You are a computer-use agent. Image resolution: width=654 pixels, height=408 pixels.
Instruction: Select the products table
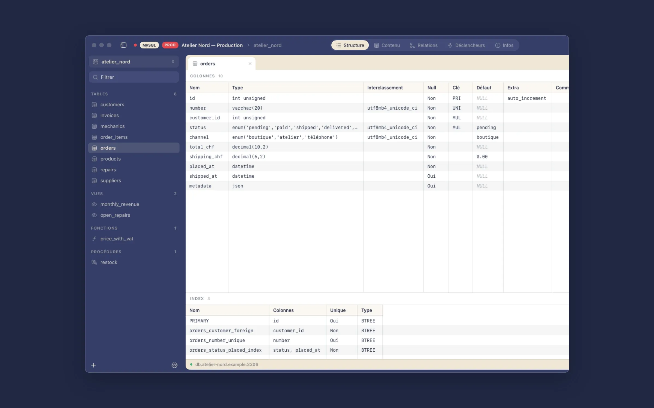tap(134, 159)
